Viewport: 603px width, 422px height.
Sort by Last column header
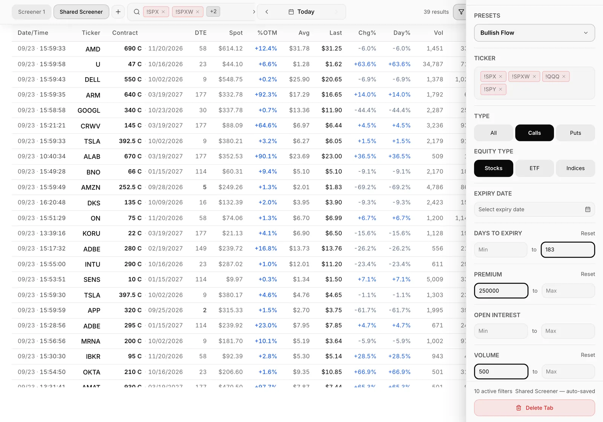click(x=335, y=33)
